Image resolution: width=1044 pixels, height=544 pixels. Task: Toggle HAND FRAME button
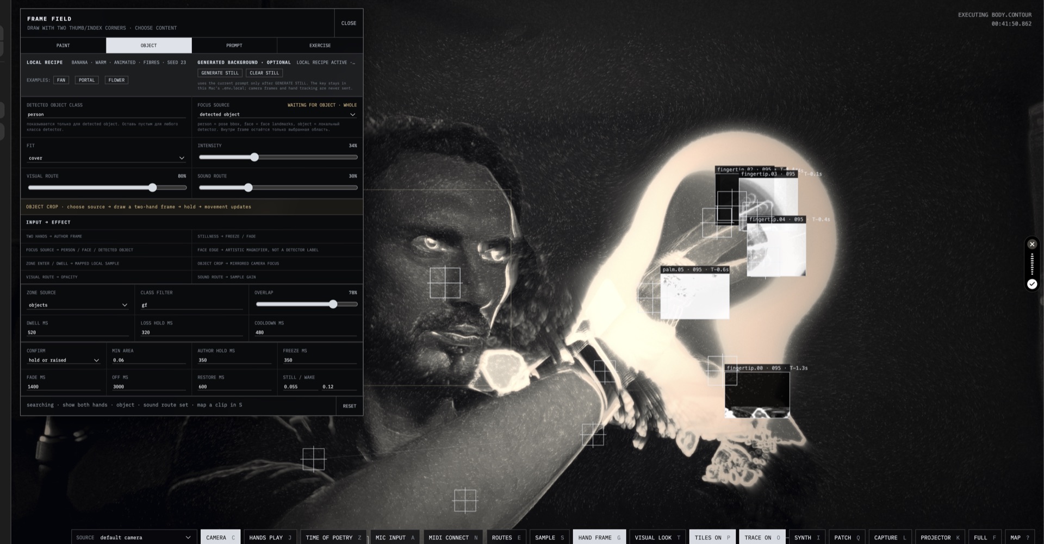coord(599,537)
